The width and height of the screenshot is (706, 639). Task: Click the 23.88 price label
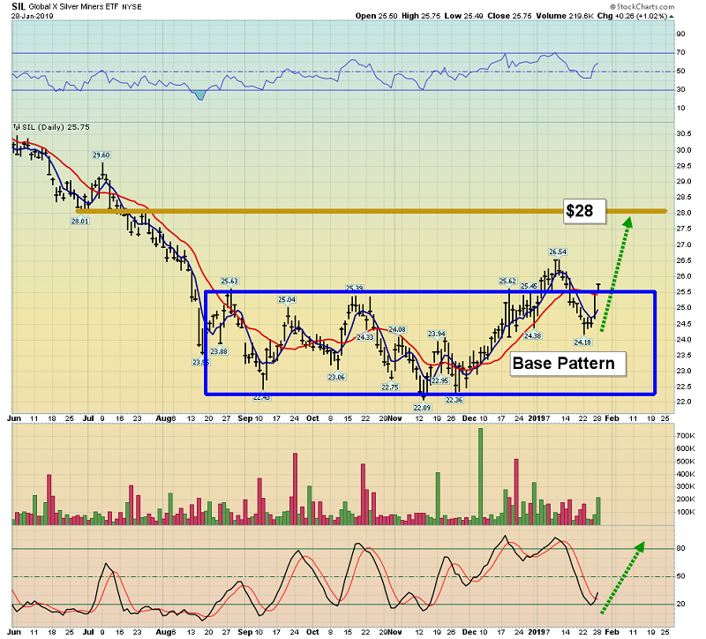(219, 351)
